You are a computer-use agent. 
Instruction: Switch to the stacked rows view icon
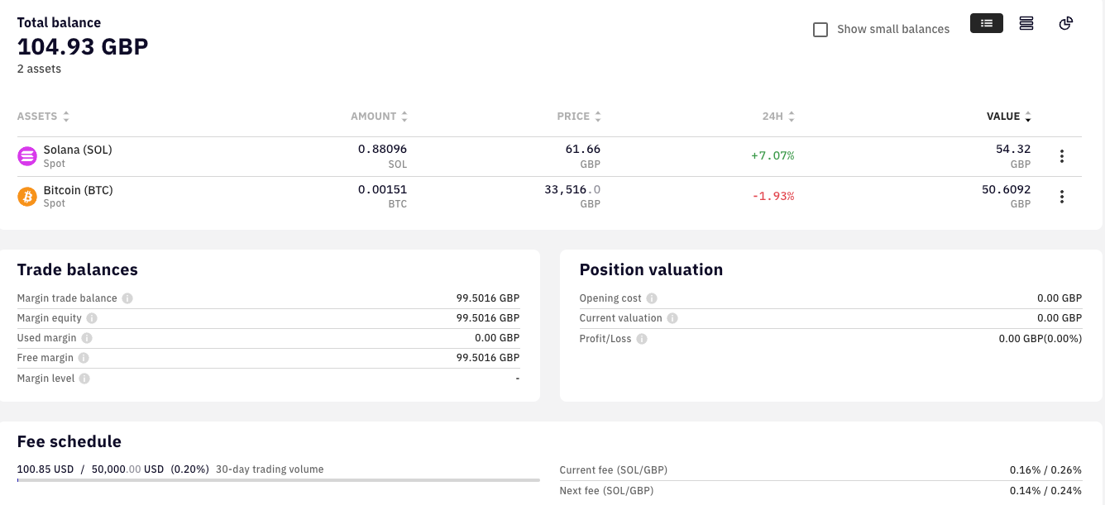[1026, 24]
